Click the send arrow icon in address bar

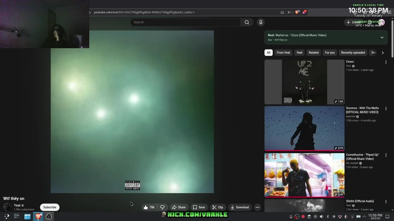[289, 12]
